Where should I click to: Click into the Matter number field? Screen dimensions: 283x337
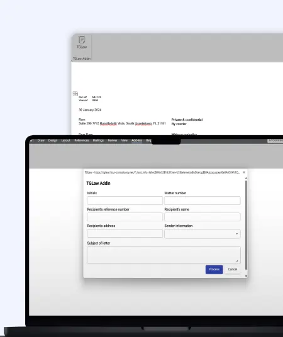pos(203,201)
